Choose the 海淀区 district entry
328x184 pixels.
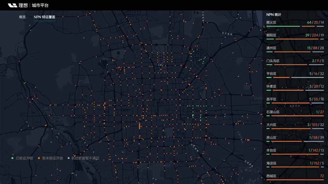click(271, 163)
